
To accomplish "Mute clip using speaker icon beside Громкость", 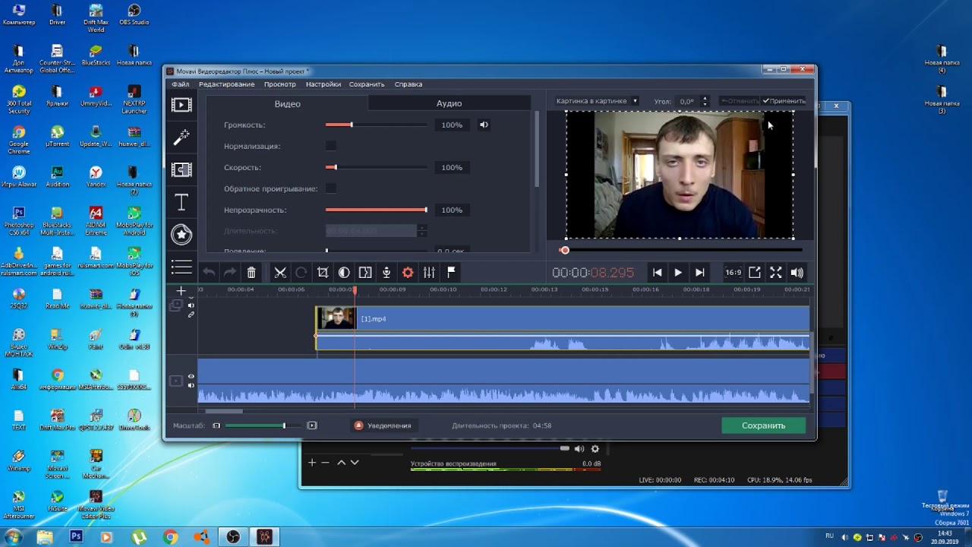I will click(x=484, y=125).
